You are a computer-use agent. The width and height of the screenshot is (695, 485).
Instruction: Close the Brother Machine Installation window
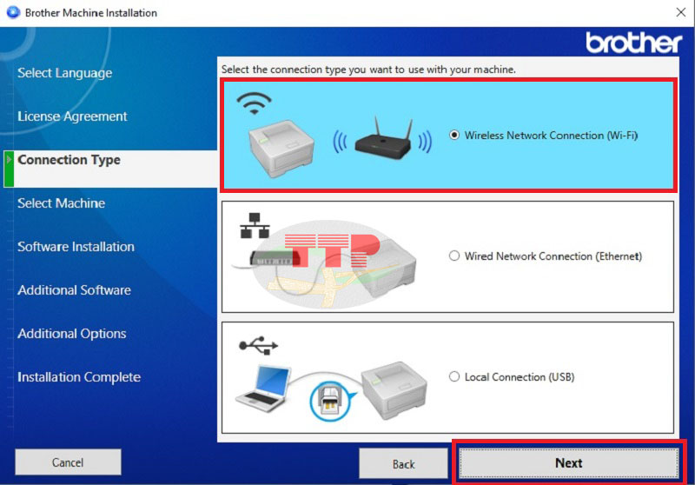(x=681, y=12)
